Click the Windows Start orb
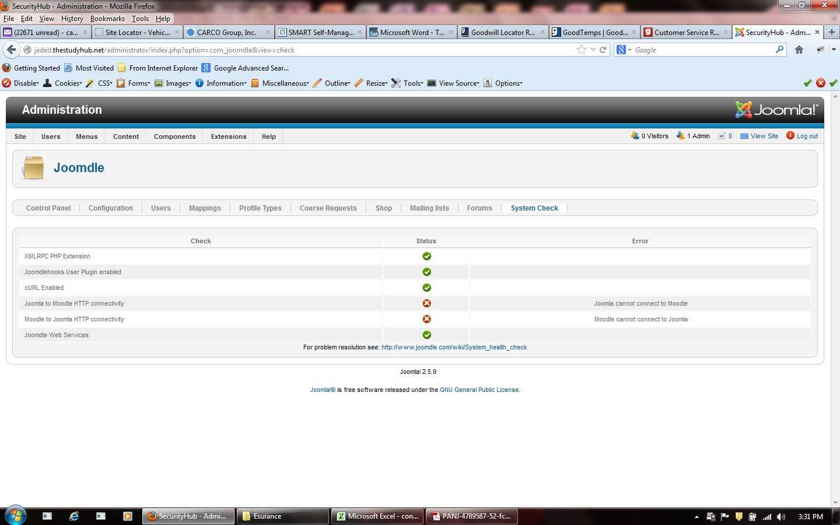 pyautogui.click(x=15, y=516)
